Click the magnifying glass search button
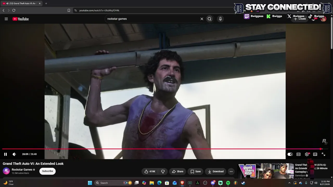The width and height of the screenshot is (333, 187). pos(209,19)
